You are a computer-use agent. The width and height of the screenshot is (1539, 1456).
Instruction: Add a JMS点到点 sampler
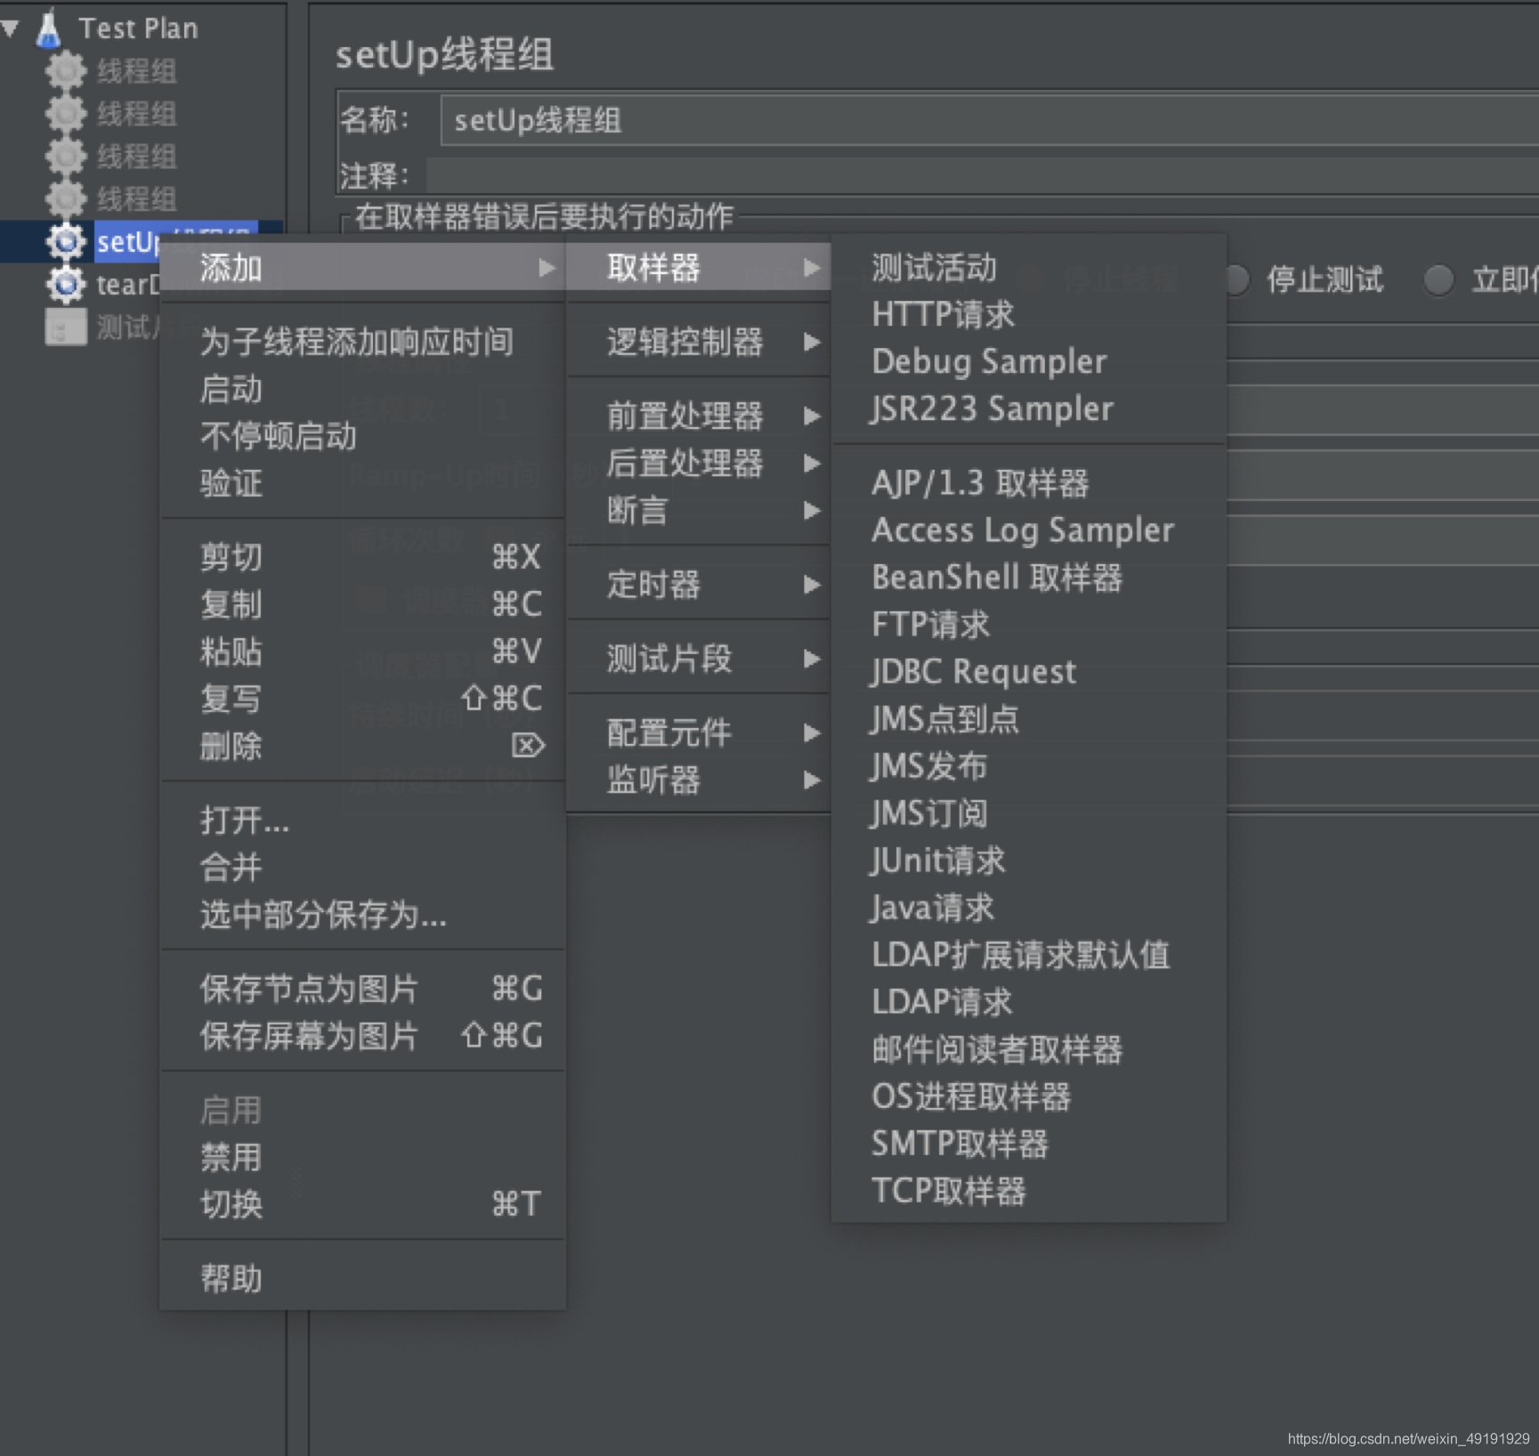coord(1029,719)
